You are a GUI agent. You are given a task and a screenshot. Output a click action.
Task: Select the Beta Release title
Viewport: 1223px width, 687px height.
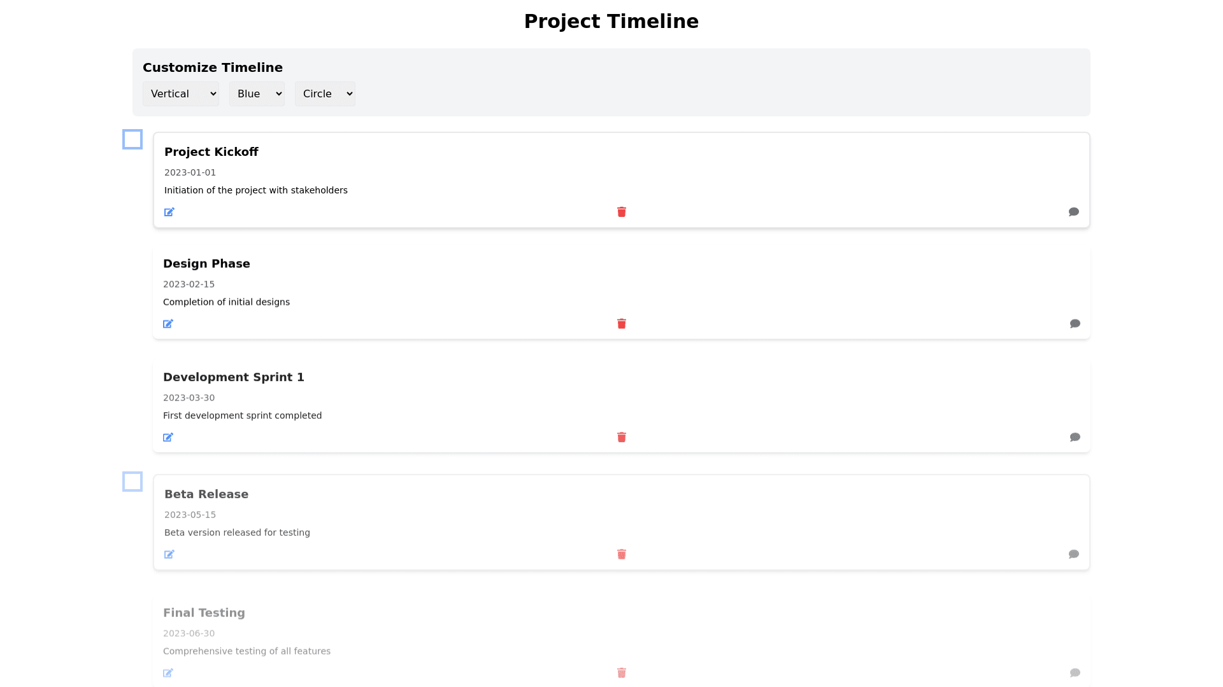click(206, 494)
